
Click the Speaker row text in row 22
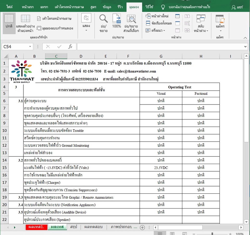tap(47, 220)
